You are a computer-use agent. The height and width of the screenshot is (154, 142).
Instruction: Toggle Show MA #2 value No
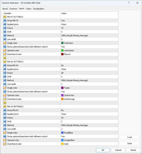point(62,65)
